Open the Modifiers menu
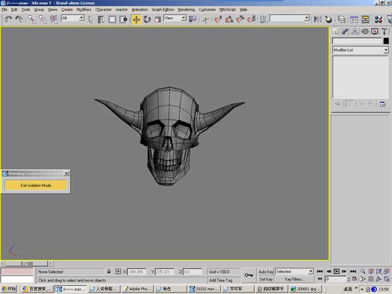The height and width of the screenshot is (294, 392). 84,10
